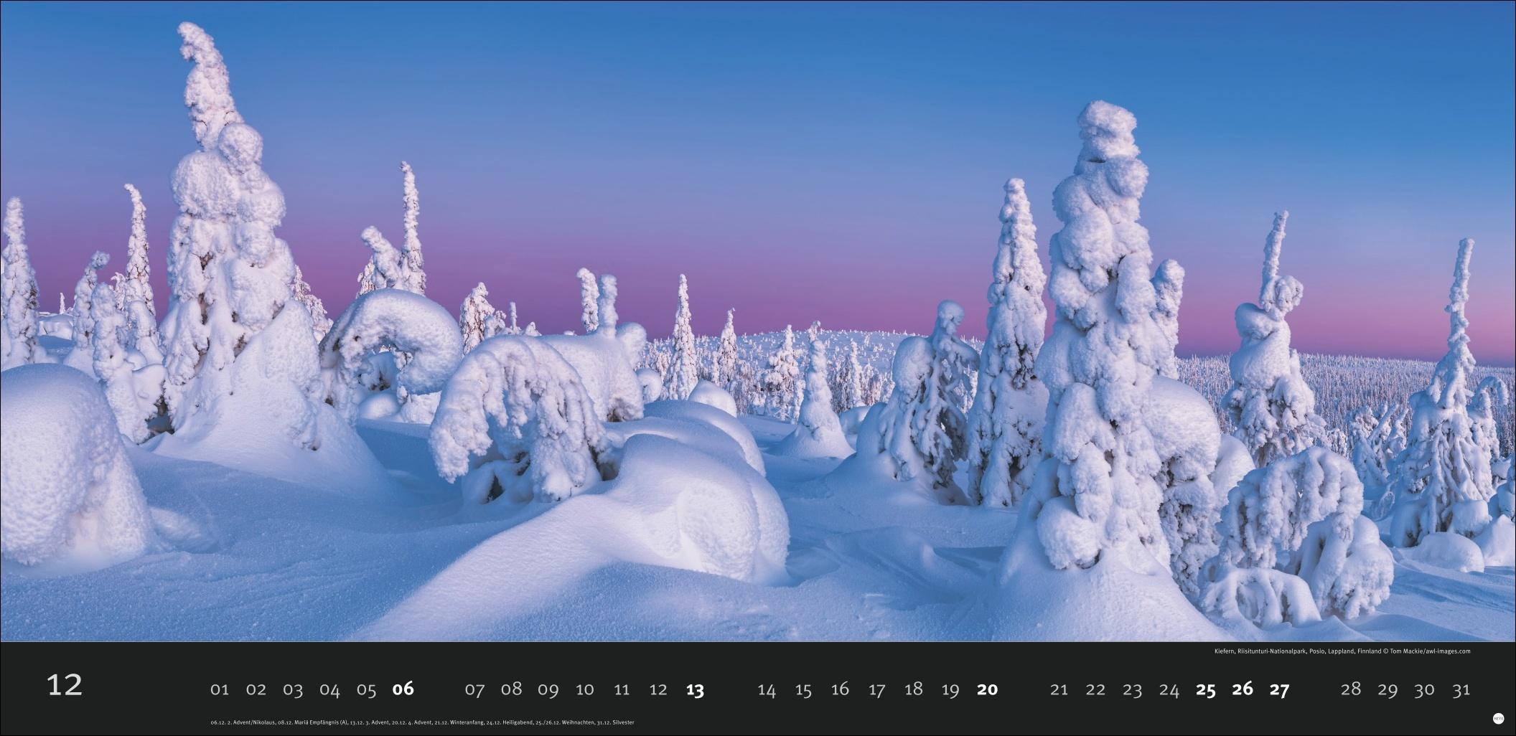
Task: Select day 01 in the calendar strip
Action: click(220, 689)
